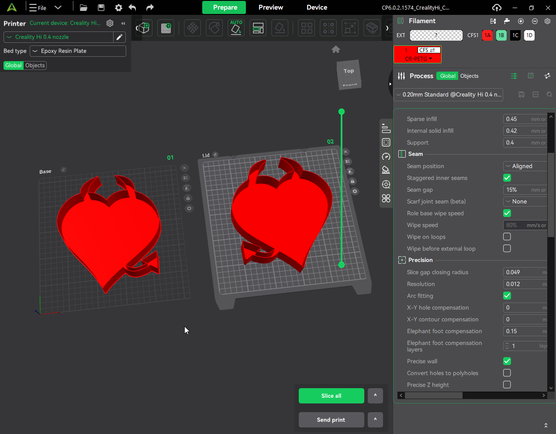The height and width of the screenshot is (434, 556).
Task: Select the green 1B filament color swatch
Action: [x=501, y=35]
